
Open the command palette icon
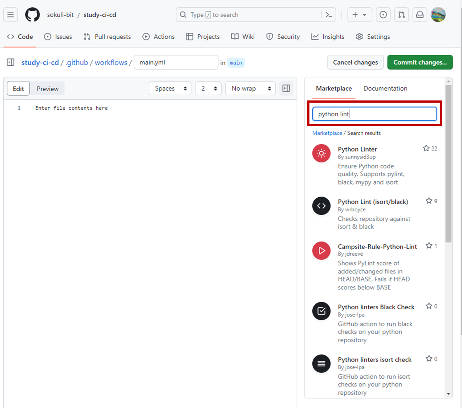[329, 15]
